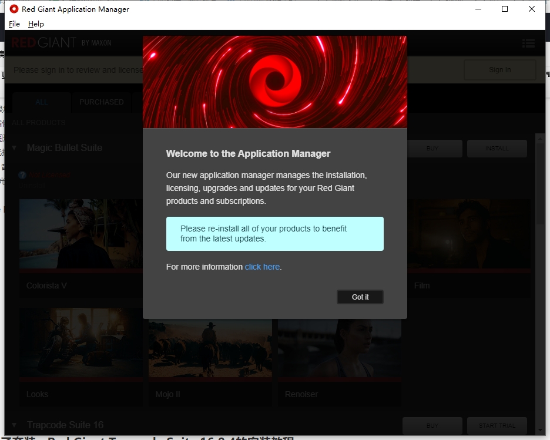
Task: Switch to the PURCHASED tab
Action: pos(102,102)
